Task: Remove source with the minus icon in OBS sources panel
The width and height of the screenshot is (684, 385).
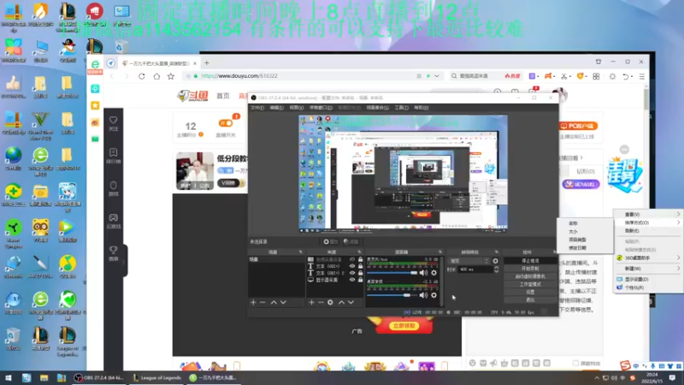Action: (x=321, y=302)
